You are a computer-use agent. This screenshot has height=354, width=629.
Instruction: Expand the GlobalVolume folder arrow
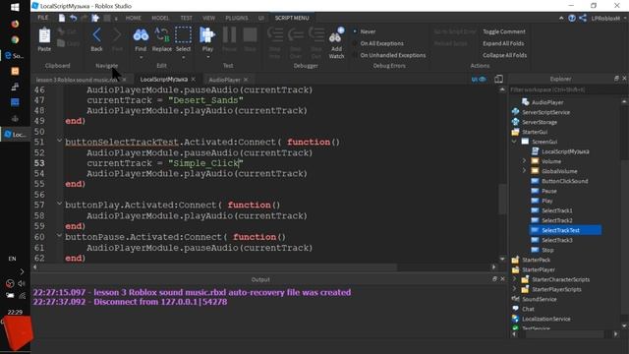(524, 171)
